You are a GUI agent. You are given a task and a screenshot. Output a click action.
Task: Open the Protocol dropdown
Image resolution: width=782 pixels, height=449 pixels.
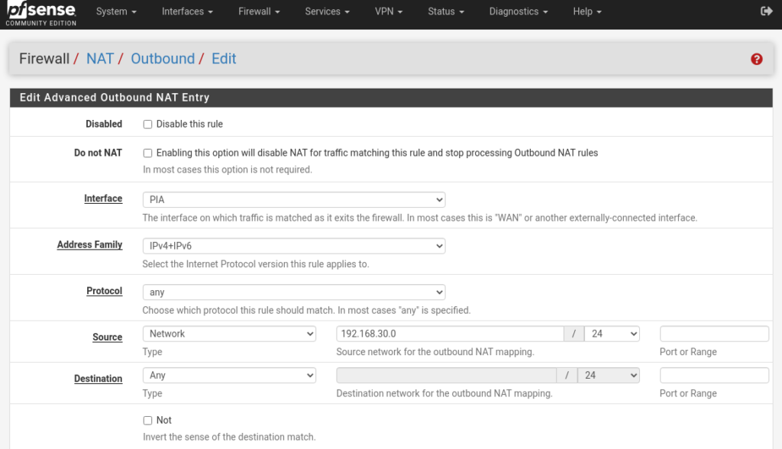(x=294, y=292)
